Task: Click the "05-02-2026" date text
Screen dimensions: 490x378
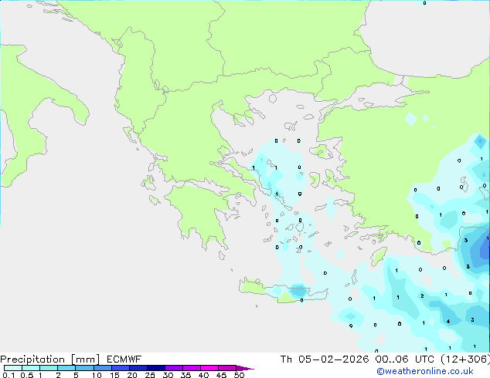Action: [333, 359]
